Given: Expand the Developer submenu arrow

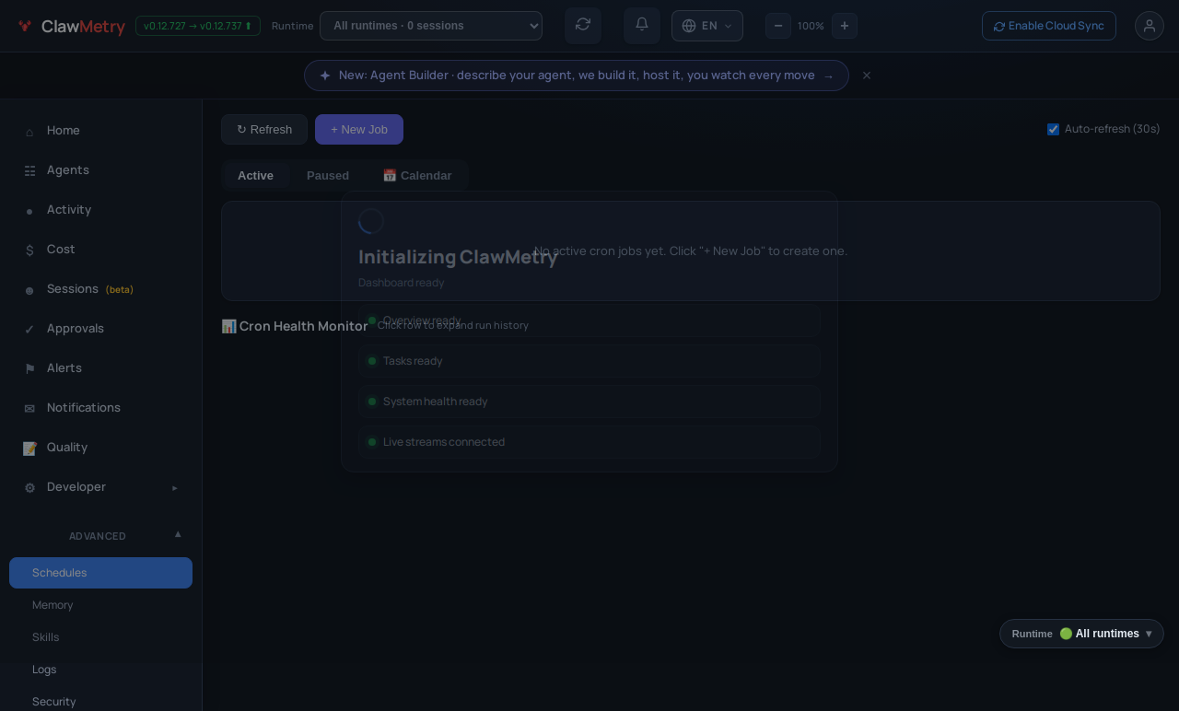Looking at the screenshot, I should coord(175,487).
